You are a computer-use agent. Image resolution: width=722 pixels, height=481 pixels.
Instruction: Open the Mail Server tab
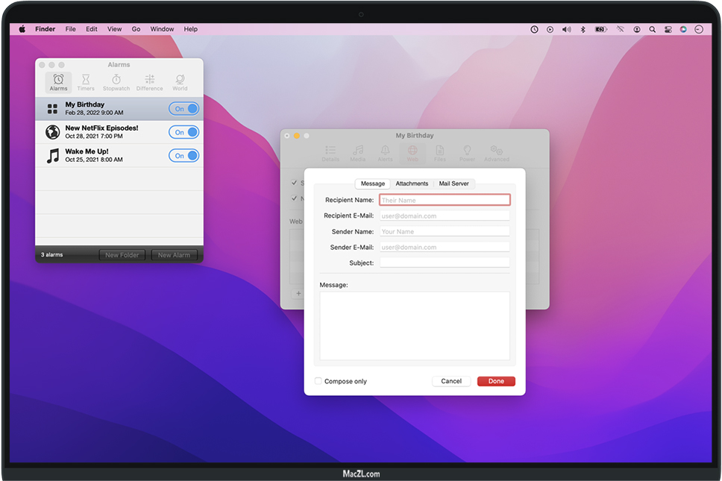[x=453, y=183]
